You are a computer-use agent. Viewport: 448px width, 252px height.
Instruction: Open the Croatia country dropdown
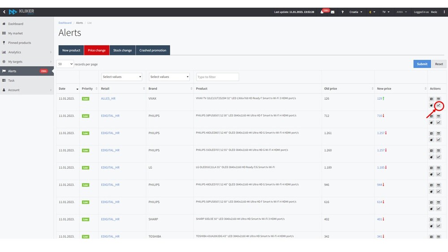356,12
